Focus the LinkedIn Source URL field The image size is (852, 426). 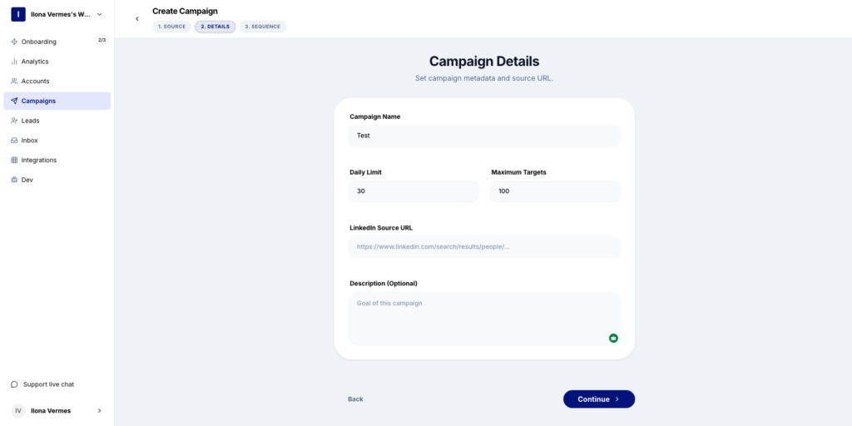(x=484, y=246)
